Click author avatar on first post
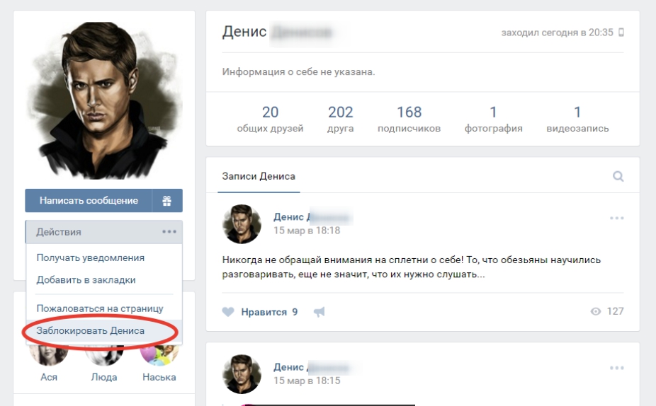Screen dimensions: 656x406 (242, 224)
